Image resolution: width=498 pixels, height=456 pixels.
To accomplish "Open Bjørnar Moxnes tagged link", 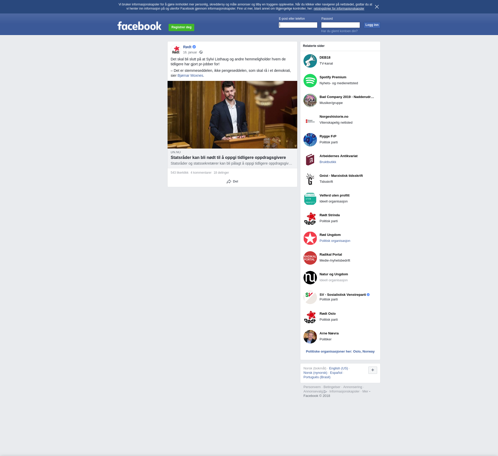I will 190,75.
